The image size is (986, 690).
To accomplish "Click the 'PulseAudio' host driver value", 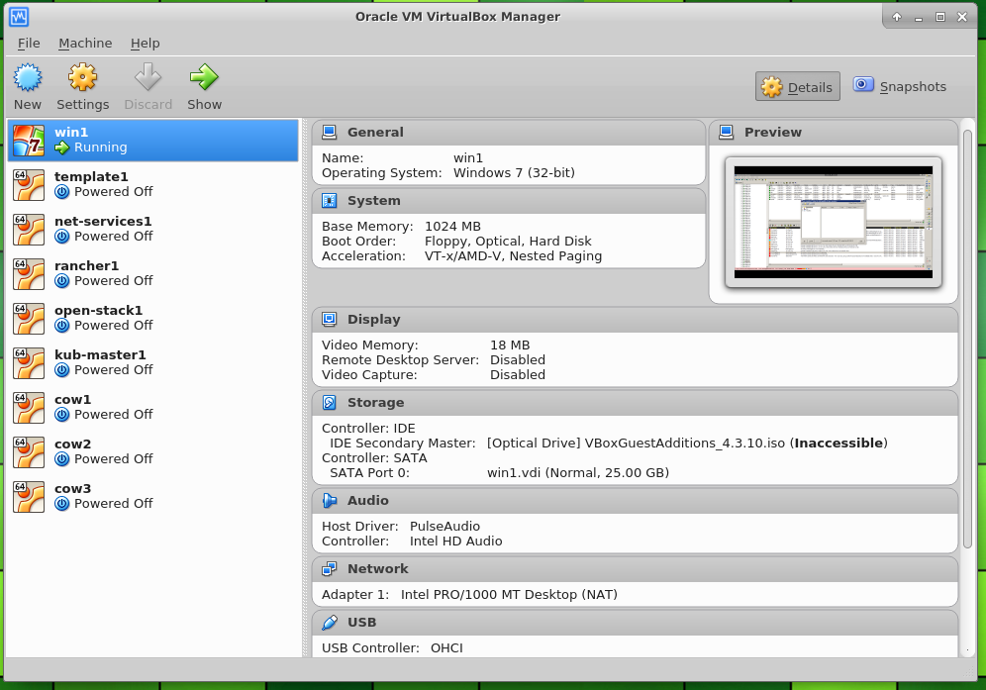I will pyautogui.click(x=444, y=527).
